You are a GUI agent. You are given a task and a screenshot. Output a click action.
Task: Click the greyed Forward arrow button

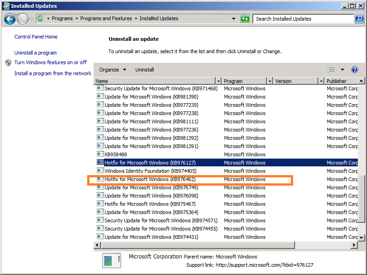coord(22,19)
